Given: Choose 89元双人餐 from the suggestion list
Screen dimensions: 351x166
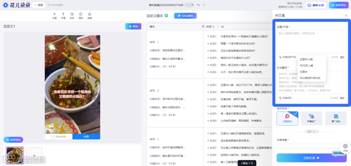Looking at the screenshot, I should click(306, 66).
